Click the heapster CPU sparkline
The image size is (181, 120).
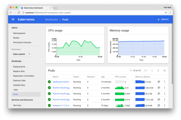(x=120, y=105)
